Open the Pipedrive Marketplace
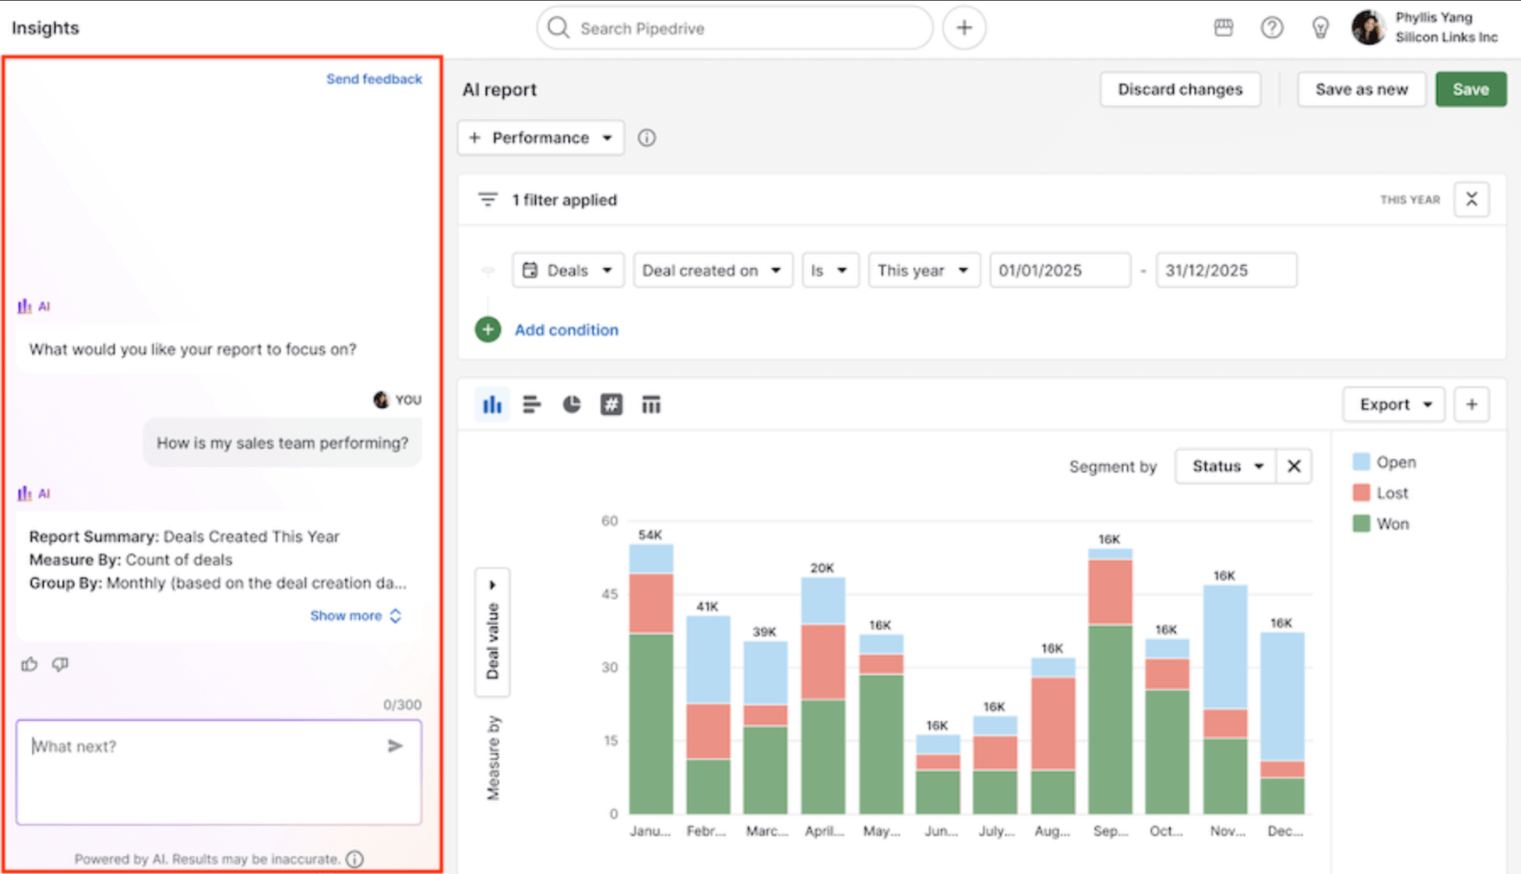This screenshot has width=1521, height=874. click(1224, 27)
